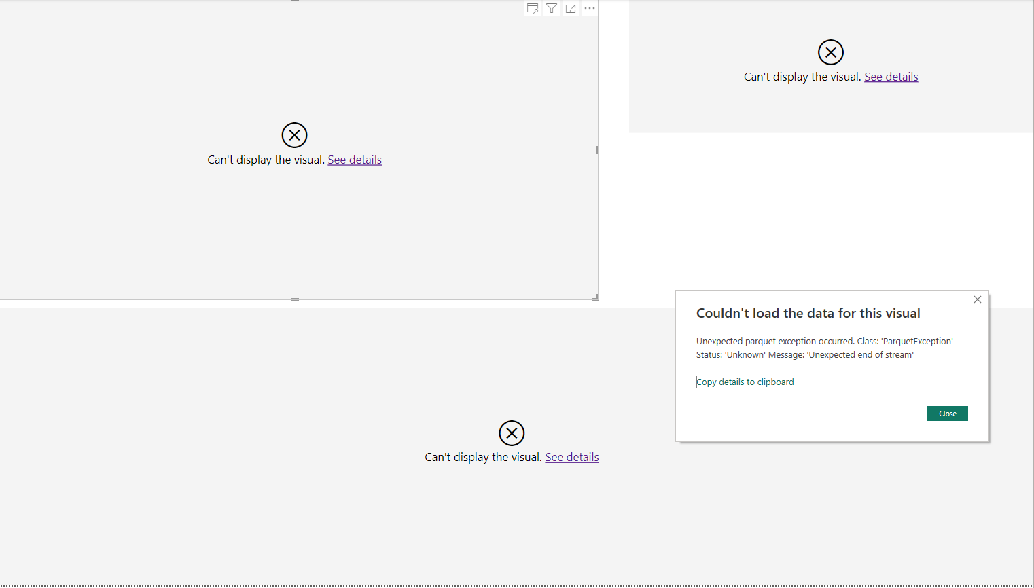This screenshot has width=1034, height=588.
Task: Click the "Couldn't load the data" dialog title
Action: click(x=808, y=313)
